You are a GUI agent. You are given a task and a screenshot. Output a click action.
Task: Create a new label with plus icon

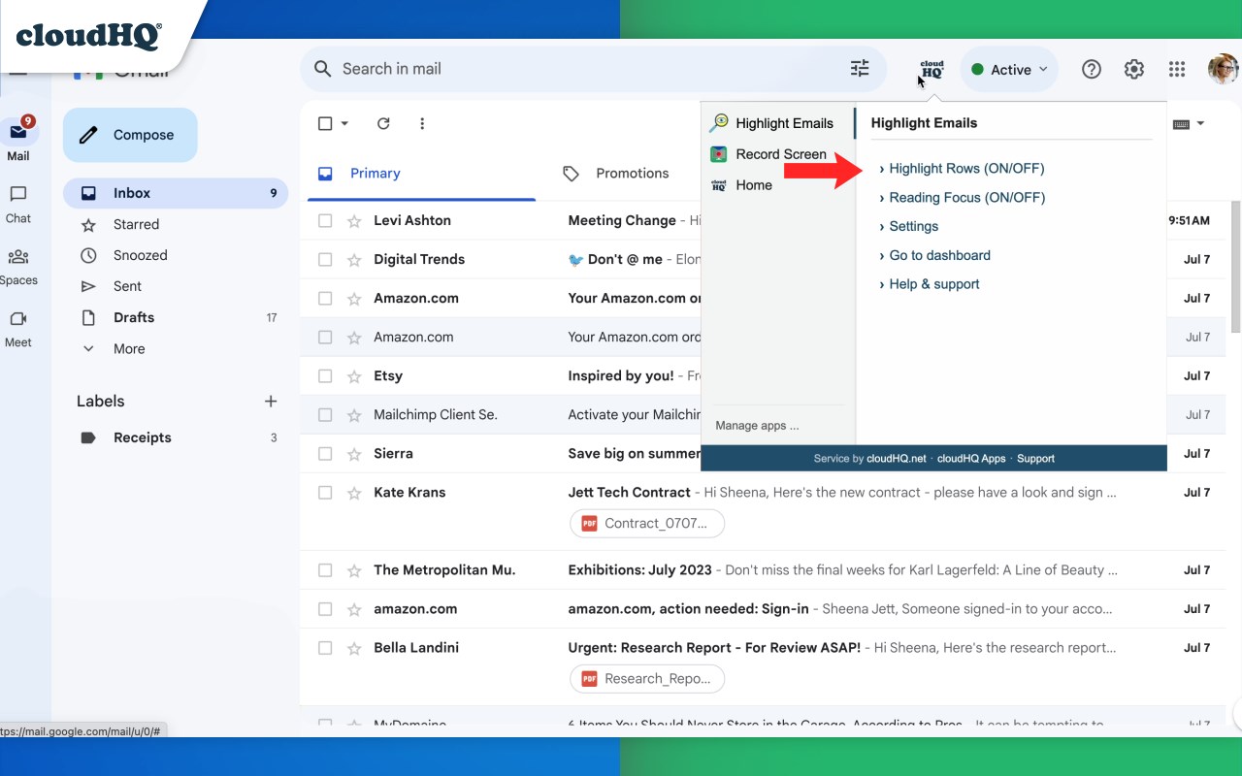click(x=271, y=401)
